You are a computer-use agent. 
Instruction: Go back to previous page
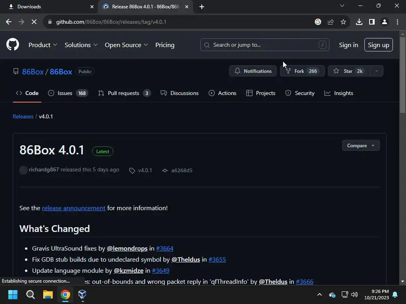coord(9,22)
